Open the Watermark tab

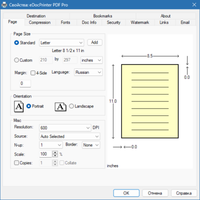140,22
